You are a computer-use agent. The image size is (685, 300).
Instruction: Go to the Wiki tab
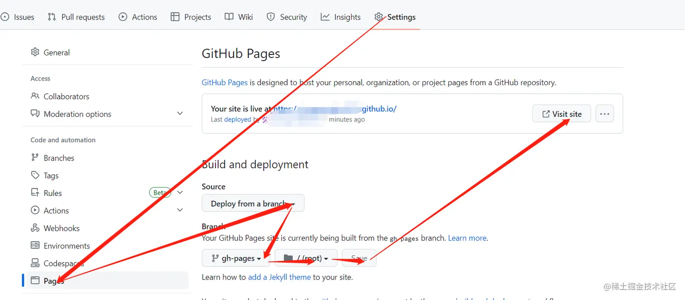click(239, 17)
